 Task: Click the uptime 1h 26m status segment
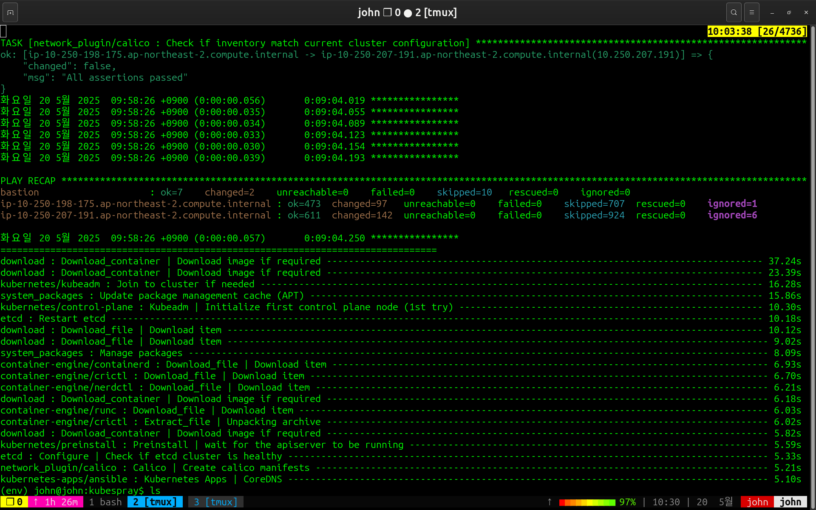point(56,502)
